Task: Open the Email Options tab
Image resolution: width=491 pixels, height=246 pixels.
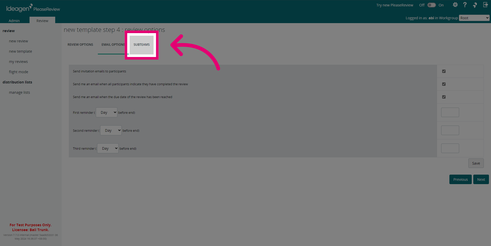Action: (113, 45)
